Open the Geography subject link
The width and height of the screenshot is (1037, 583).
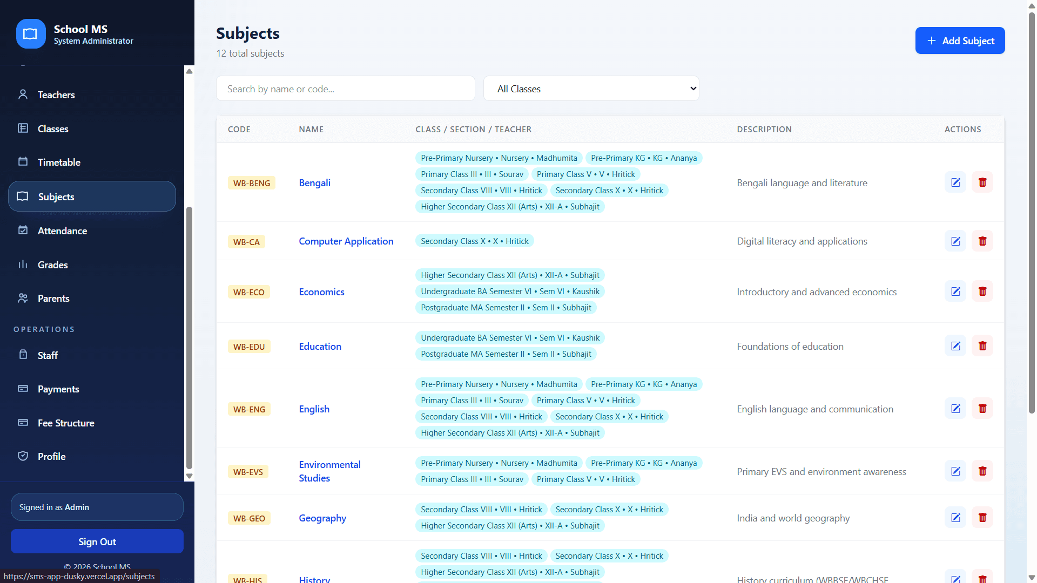tap(322, 518)
